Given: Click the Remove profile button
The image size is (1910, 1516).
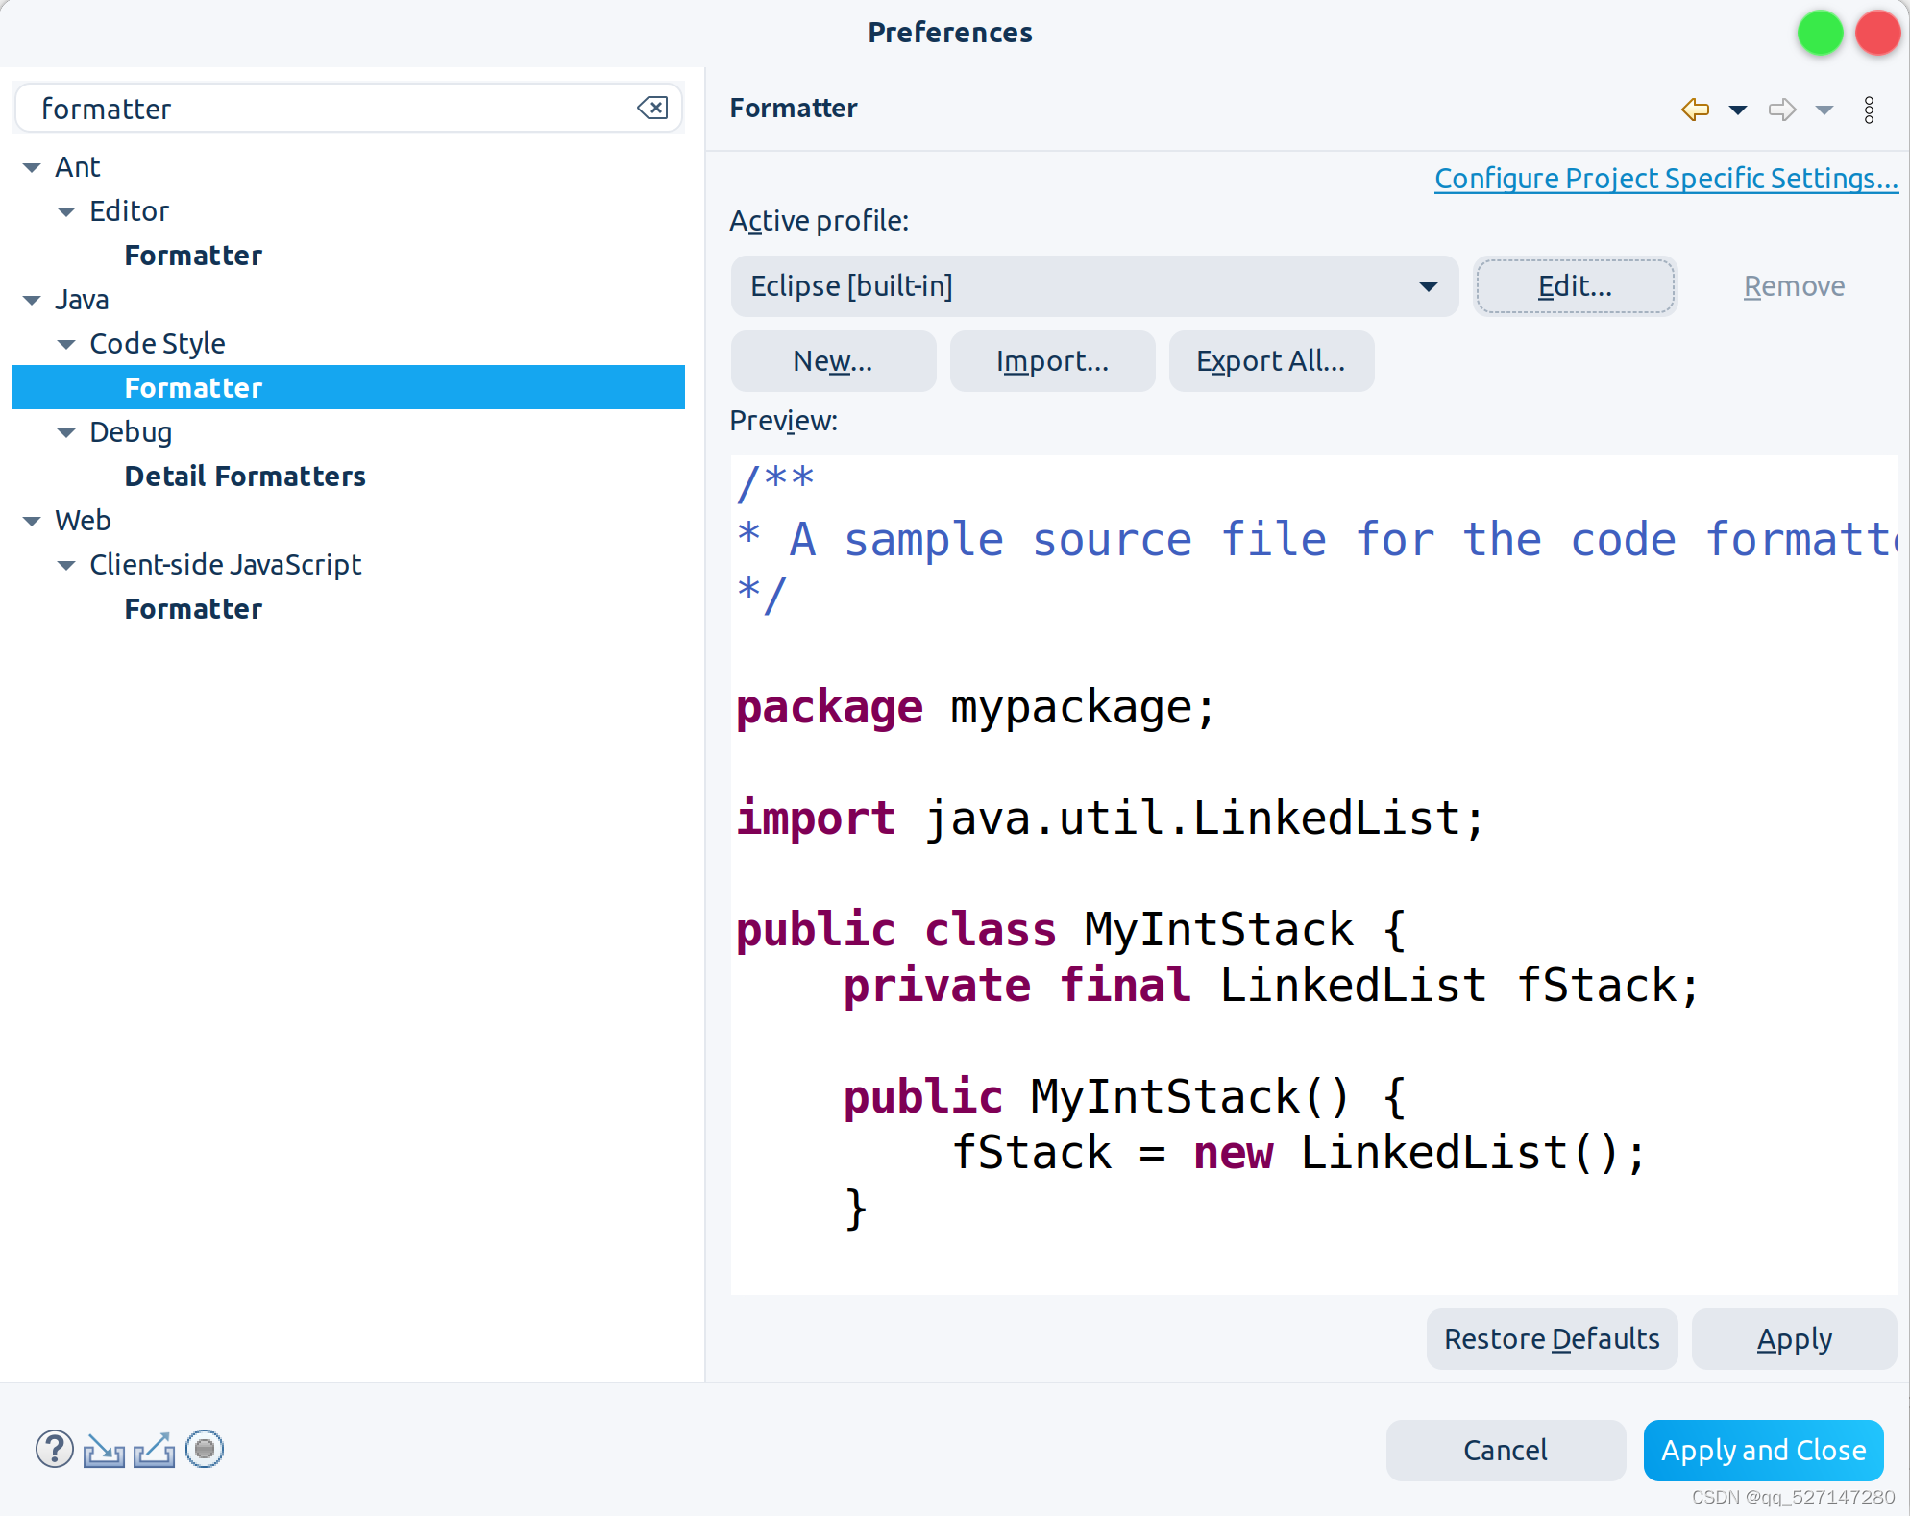Looking at the screenshot, I should click(1794, 286).
